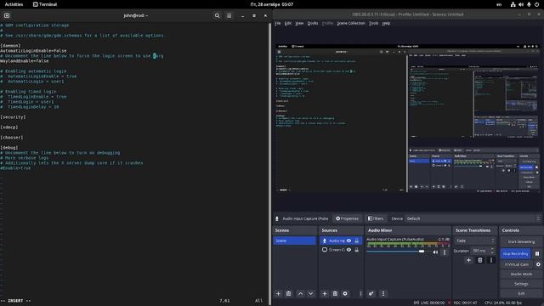Open Audio Mixer menu dots at bottom
This screenshot has height=306, width=544.
(x=383, y=293)
